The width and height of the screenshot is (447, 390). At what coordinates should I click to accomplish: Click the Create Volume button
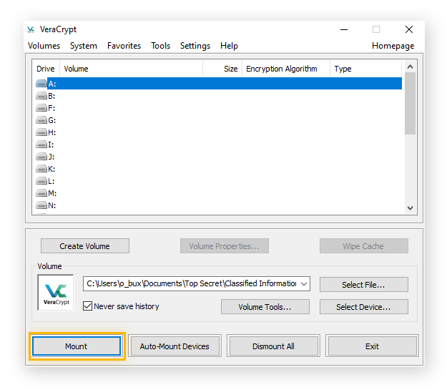tap(84, 246)
